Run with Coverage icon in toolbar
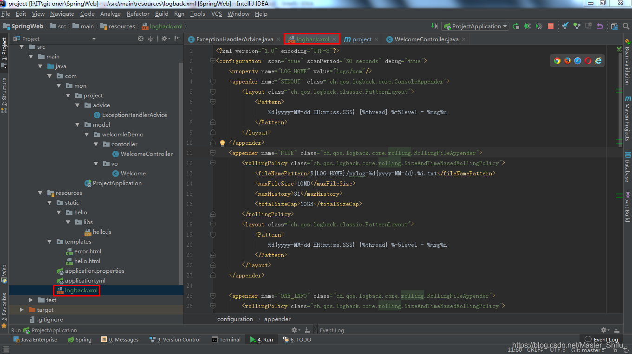This screenshot has height=354, width=632. (539, 26)
